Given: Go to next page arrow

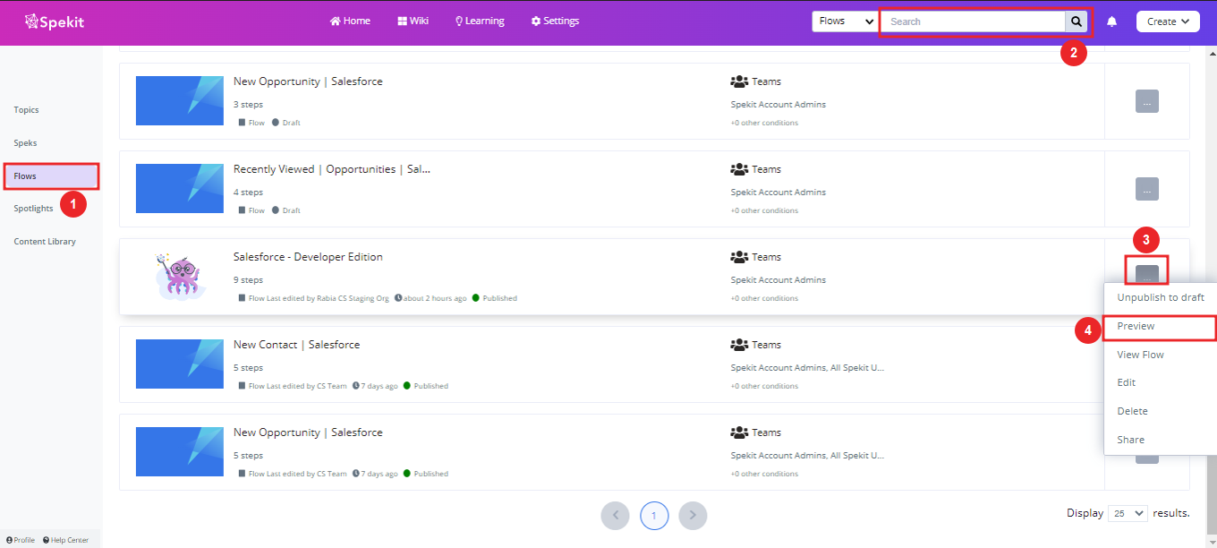Looking at the screenshot, I should [694, 516].
